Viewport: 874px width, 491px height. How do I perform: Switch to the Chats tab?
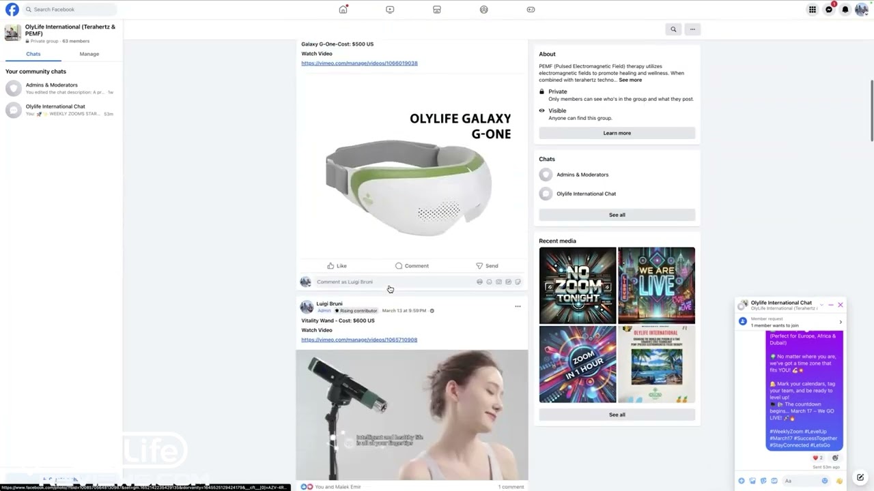[33, 54]
